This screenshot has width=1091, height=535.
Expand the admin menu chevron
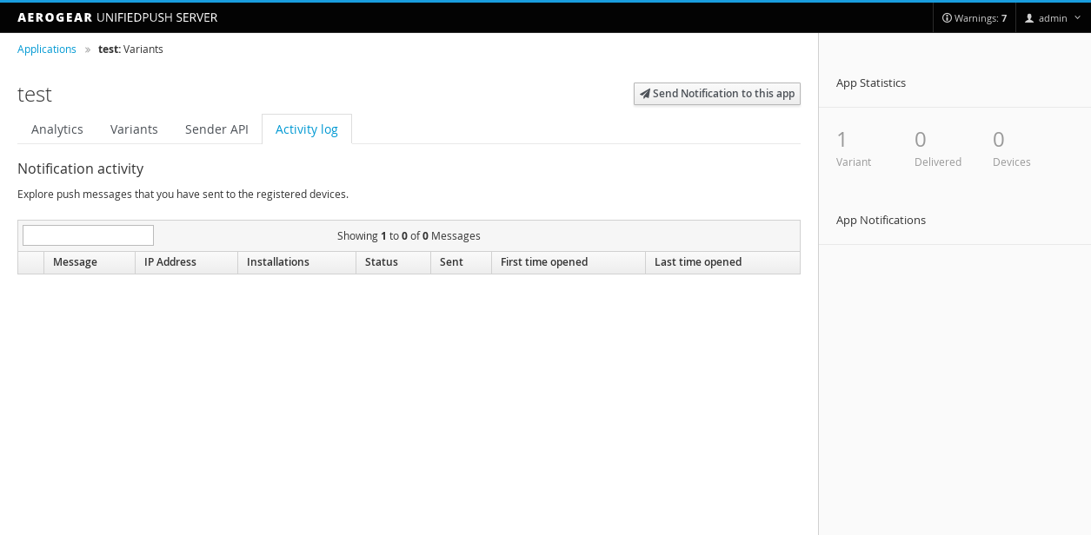[x=1078, y=18]
